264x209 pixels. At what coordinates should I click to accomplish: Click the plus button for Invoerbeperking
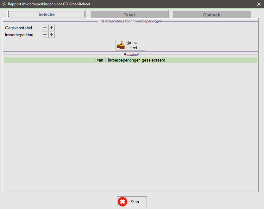pyautogui.click(x=52, y=35)
